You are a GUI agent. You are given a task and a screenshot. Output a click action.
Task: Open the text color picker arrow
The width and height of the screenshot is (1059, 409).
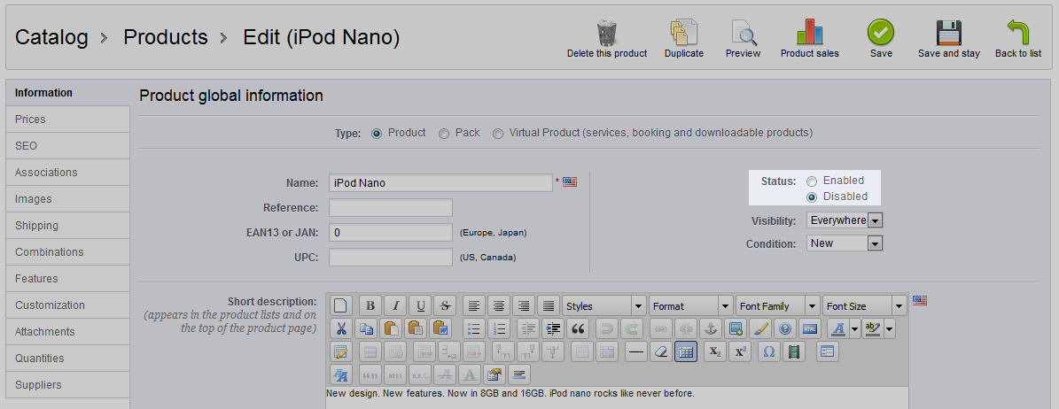pyautogui.click(x=854, y=328)
